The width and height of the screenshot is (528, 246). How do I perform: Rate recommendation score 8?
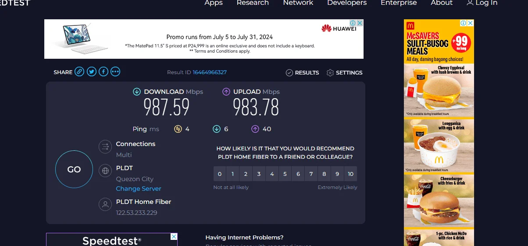tap(324, 174)
